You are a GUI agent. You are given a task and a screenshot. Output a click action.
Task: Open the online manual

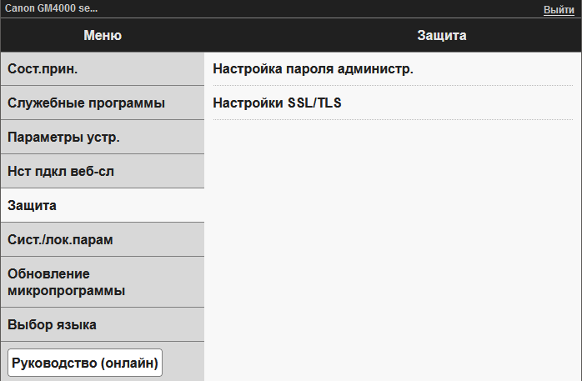[84, 363]
